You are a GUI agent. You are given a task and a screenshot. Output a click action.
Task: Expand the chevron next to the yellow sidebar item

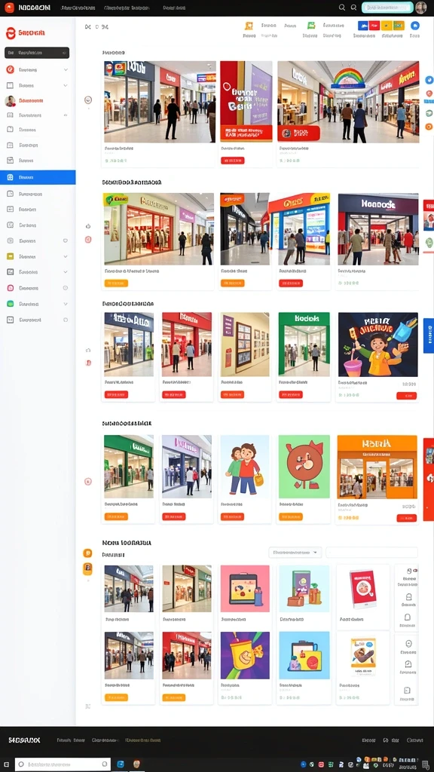click(66, 256)
